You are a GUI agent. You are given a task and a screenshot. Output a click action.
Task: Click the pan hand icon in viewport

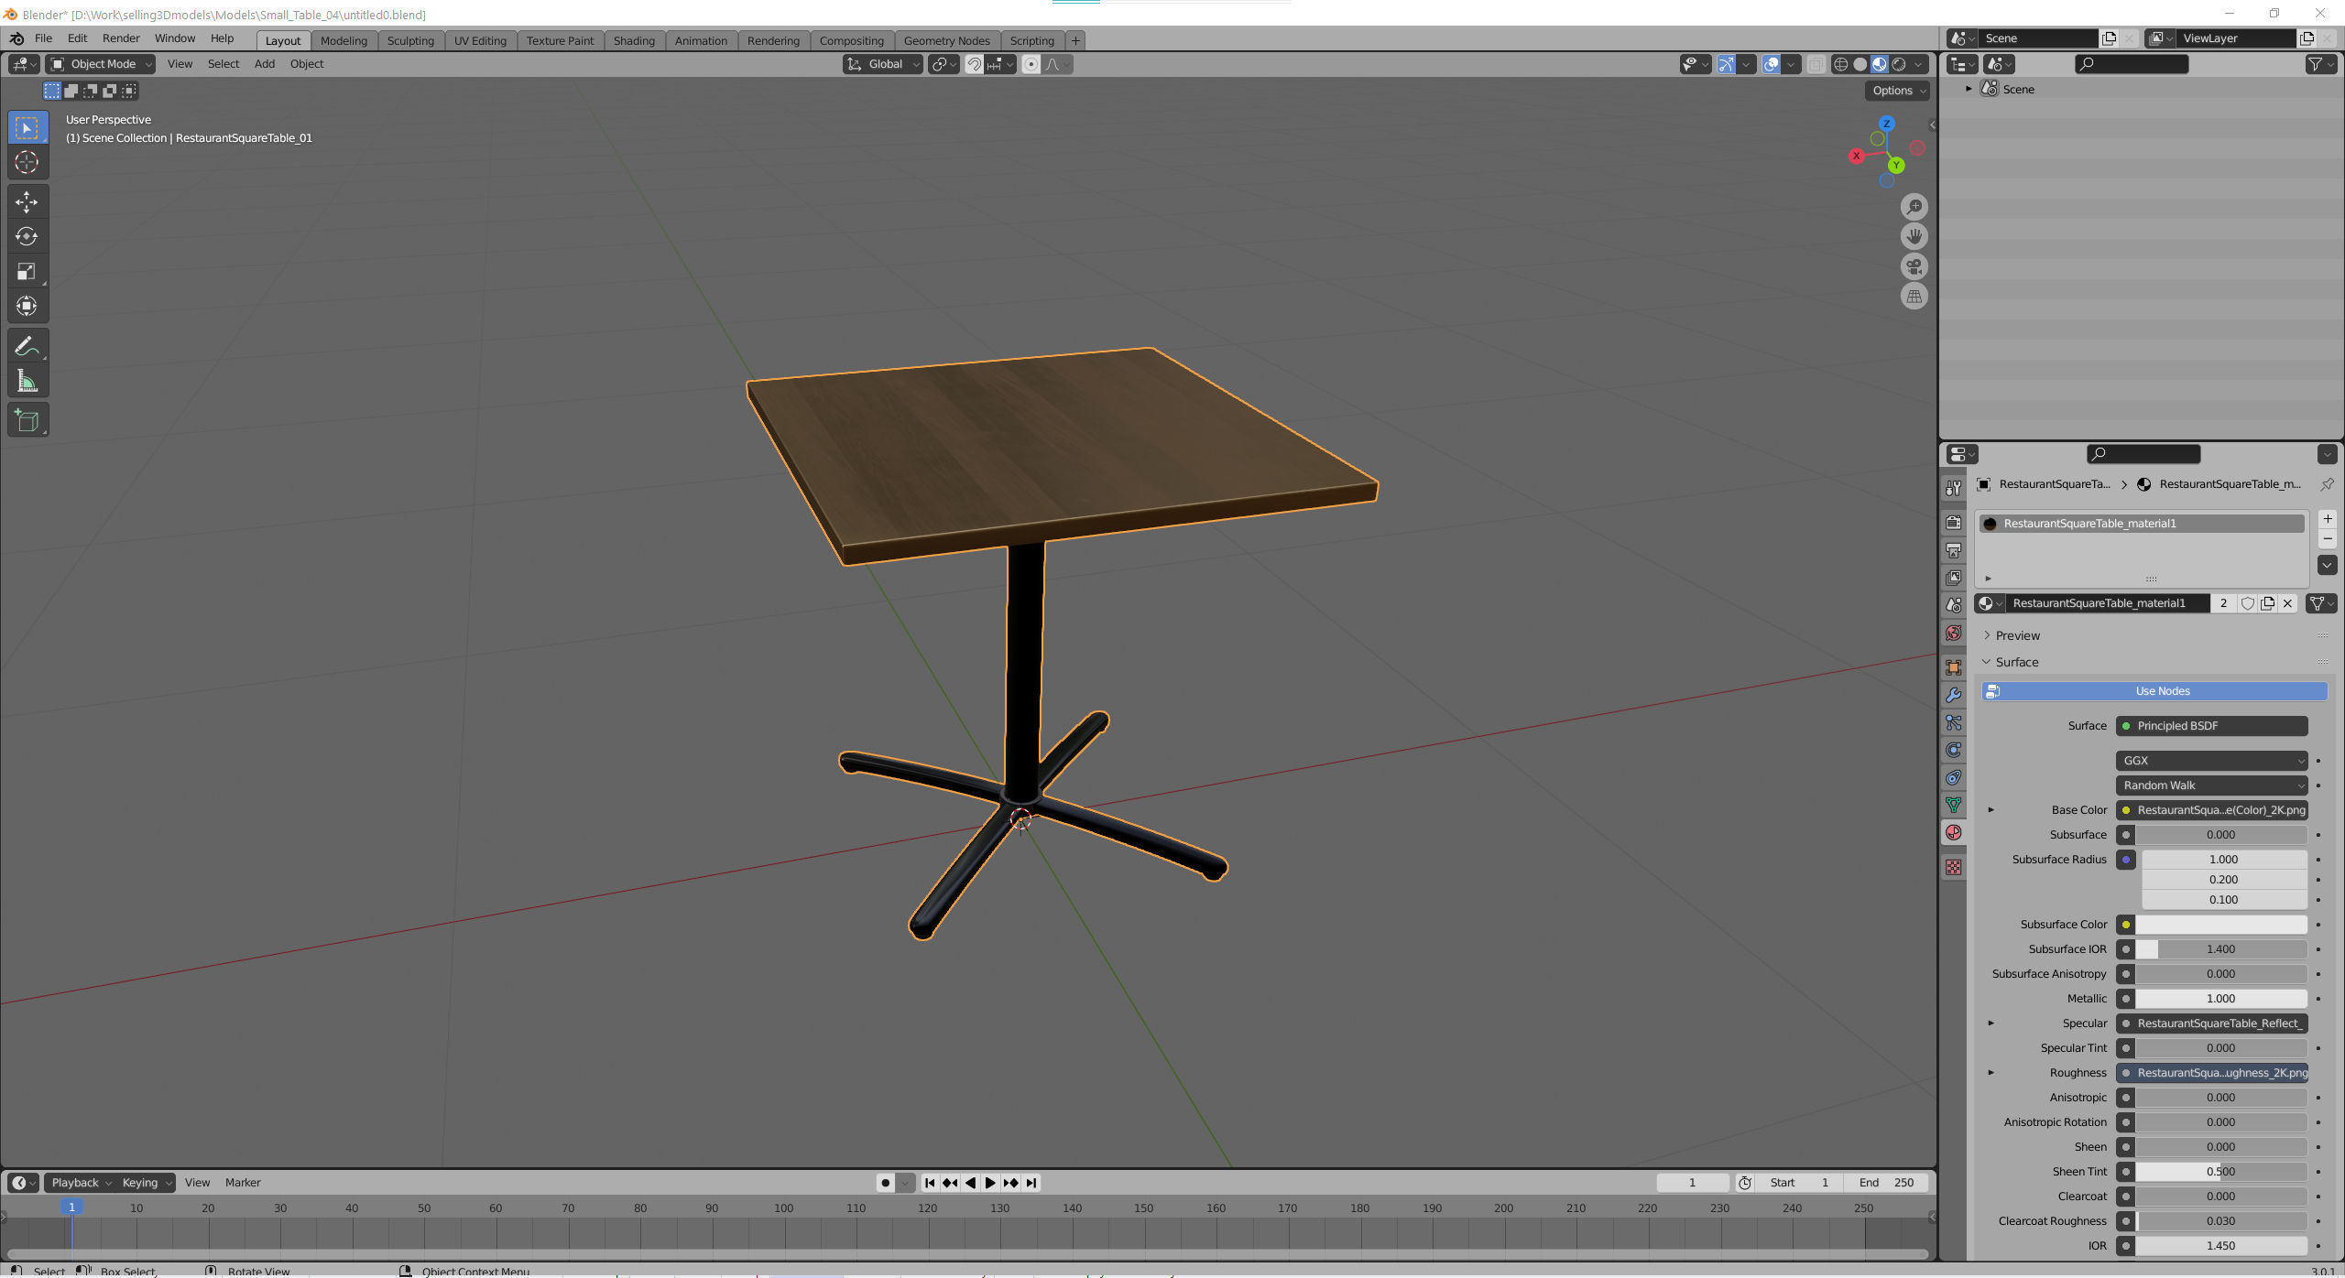[x=1914, y=237]
